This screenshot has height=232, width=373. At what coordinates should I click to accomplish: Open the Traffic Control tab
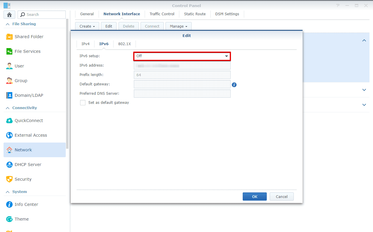tap(162, 14)
